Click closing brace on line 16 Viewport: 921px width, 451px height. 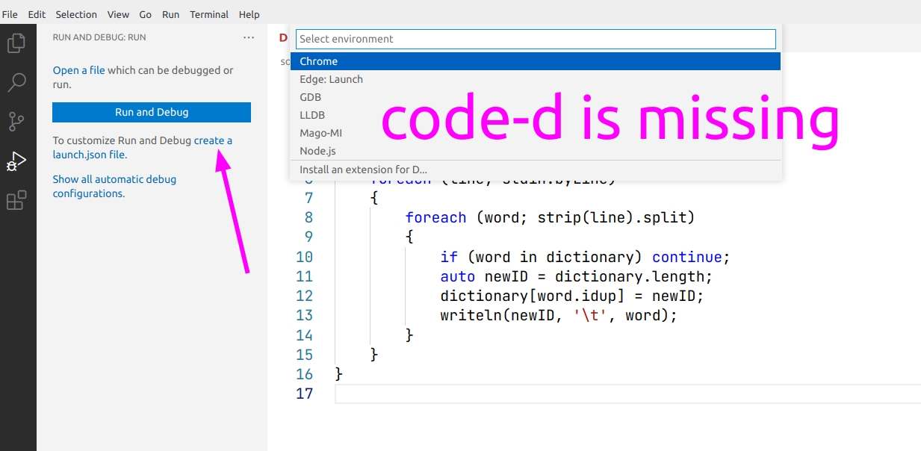pos(339,373)
